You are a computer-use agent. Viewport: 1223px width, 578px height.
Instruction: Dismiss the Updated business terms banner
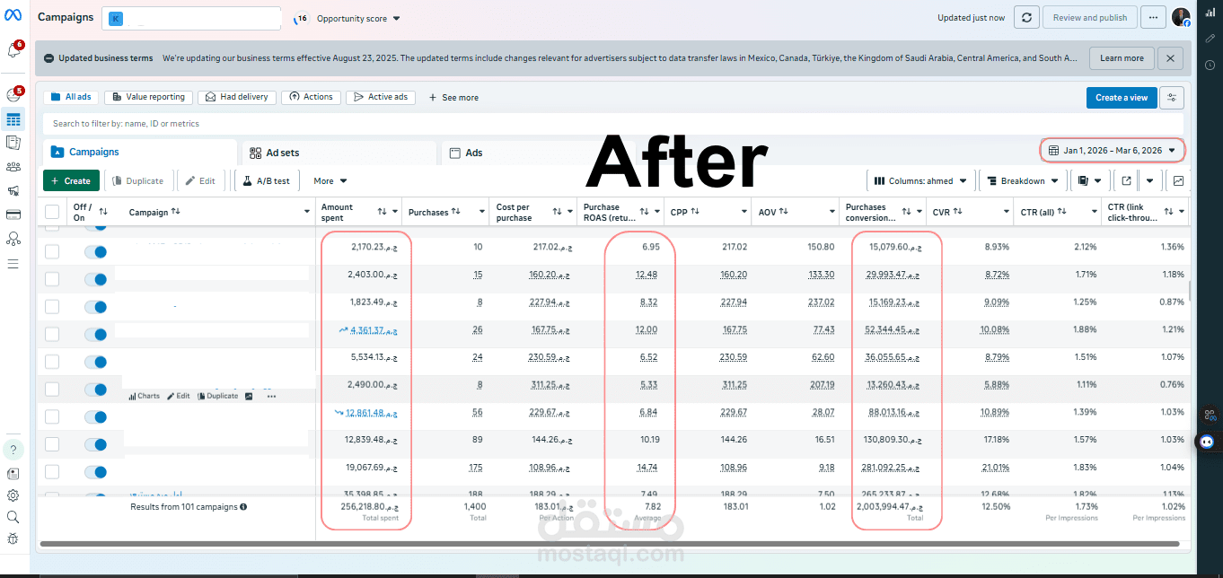1169,58
